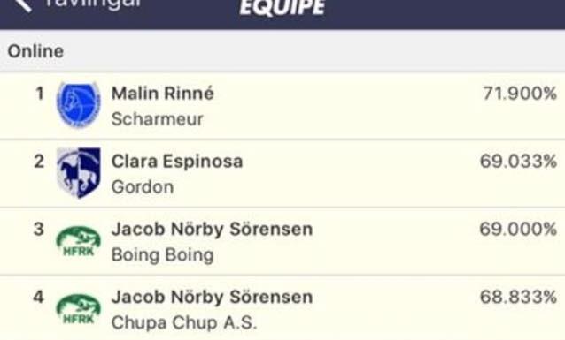
Task: View the 69.033% score details
Action: [x=518, y=161]
